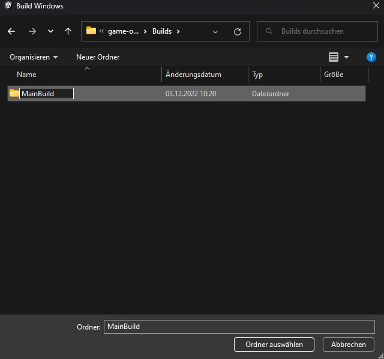Refresh the Builds folder view
This screenshot has height=359, width=384.
tap(238, 32)
